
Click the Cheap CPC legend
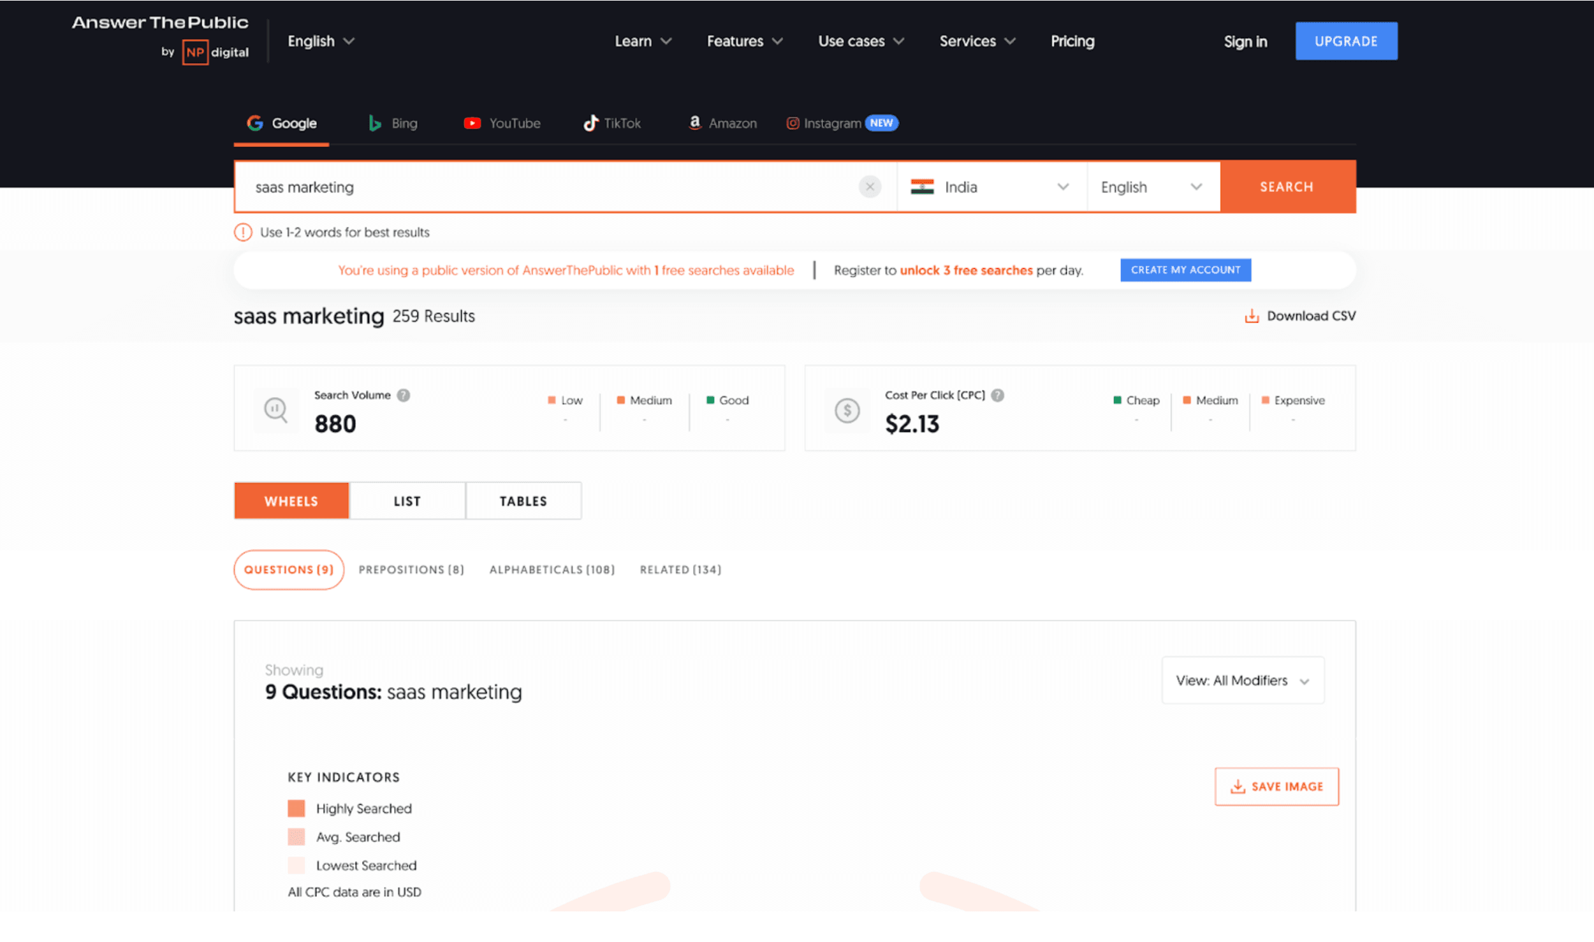[1136, 400]
